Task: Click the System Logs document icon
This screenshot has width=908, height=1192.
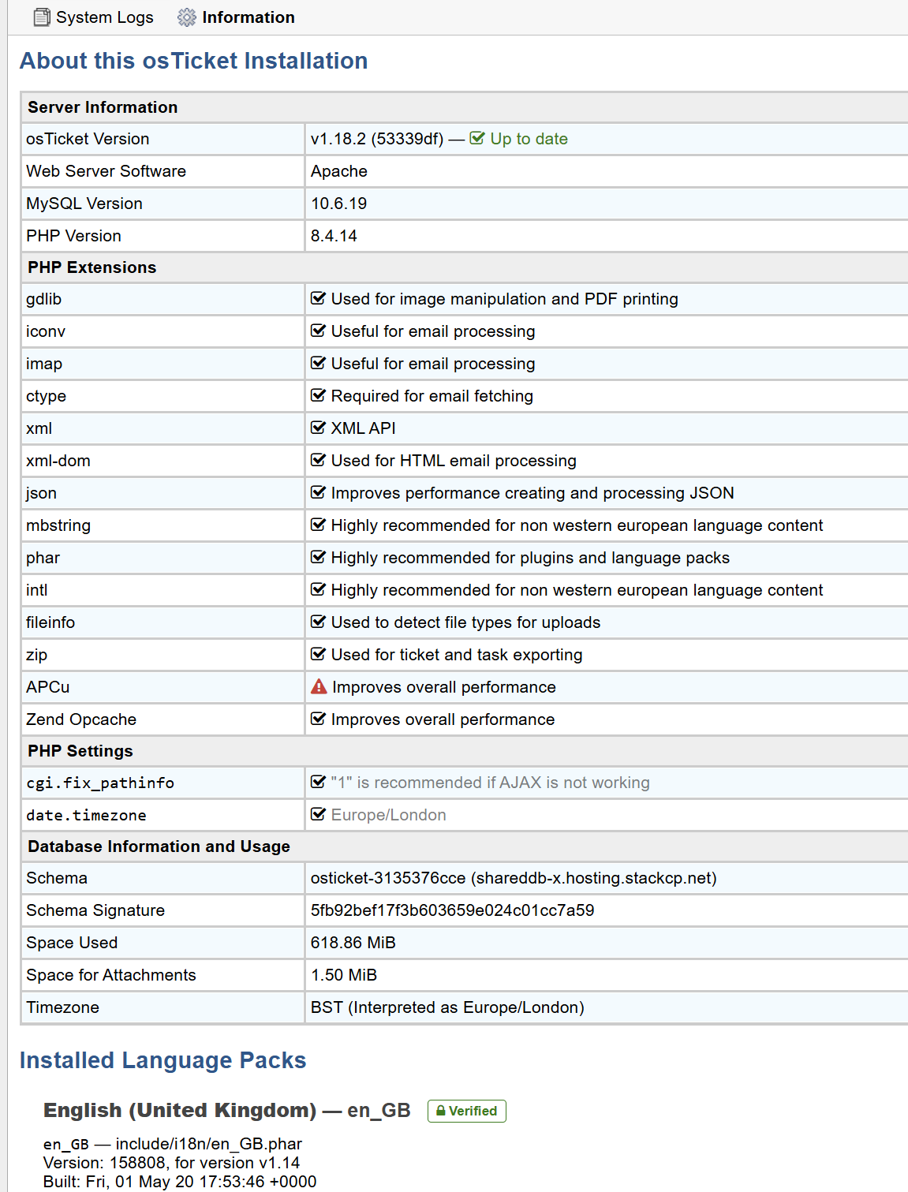Action: pyautogui.click(x=42, y=17)
